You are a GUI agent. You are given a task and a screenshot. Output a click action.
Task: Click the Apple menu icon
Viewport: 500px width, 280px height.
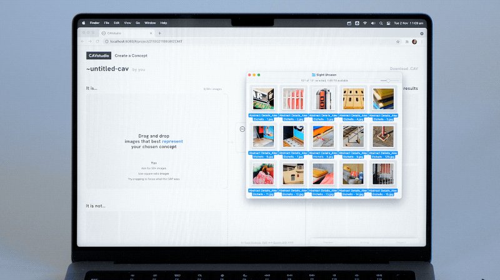(x=84, y=23)
